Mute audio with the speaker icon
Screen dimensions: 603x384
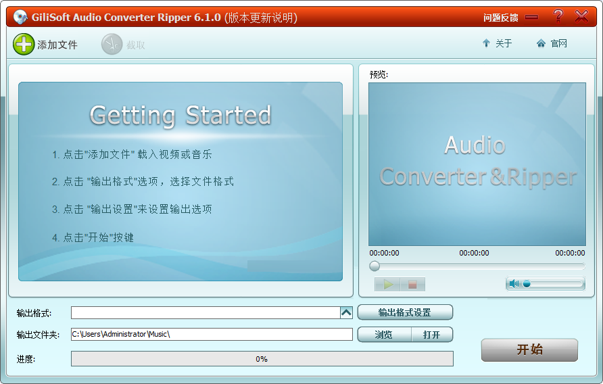[x=514, y=284]
